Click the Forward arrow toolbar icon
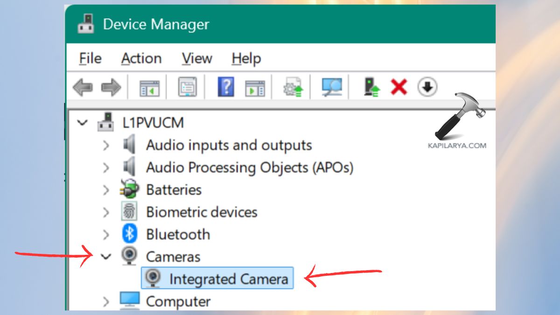The image size is (560, 315). click(x=111, y=87)
